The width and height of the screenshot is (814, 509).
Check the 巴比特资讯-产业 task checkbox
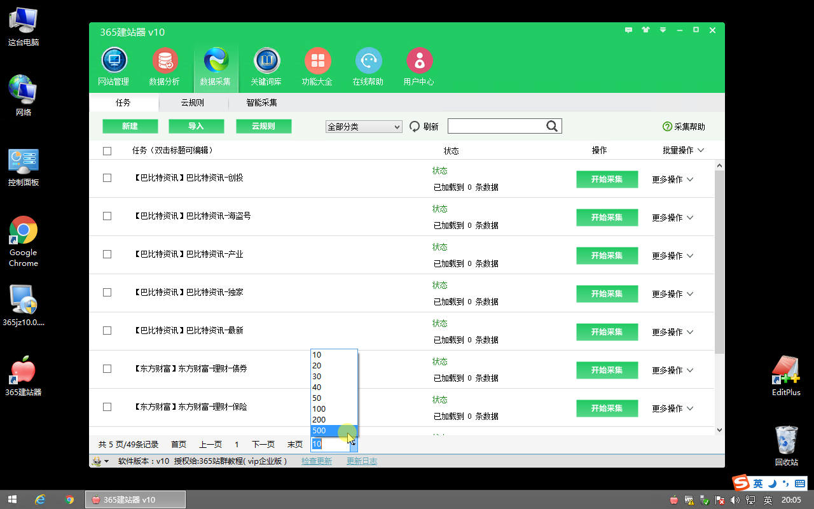pos(107,254)
